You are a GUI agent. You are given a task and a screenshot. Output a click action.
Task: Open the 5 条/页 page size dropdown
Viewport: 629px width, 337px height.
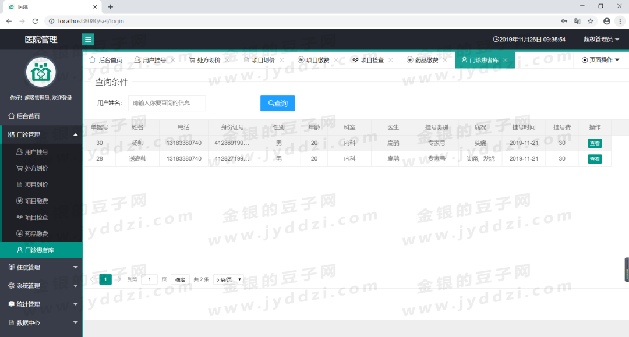click(228, 279)
